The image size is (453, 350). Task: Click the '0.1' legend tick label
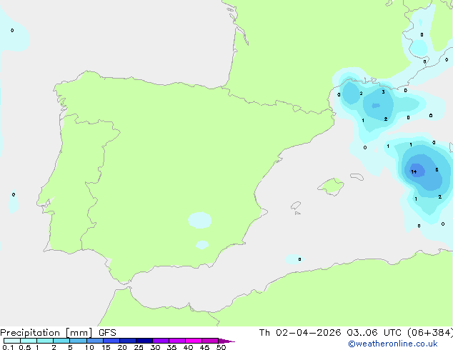[8, 347]
